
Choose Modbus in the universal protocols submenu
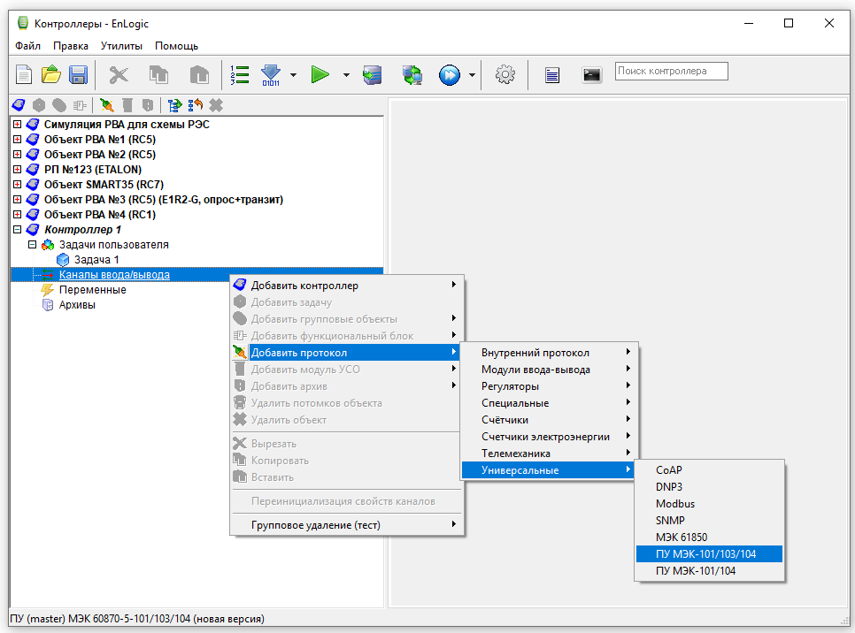(x=674, y=504)
